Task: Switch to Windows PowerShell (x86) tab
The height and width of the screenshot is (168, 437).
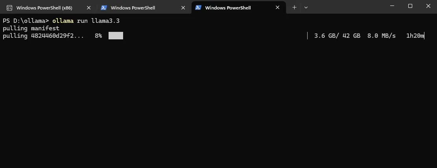Action: coord(48,8)
